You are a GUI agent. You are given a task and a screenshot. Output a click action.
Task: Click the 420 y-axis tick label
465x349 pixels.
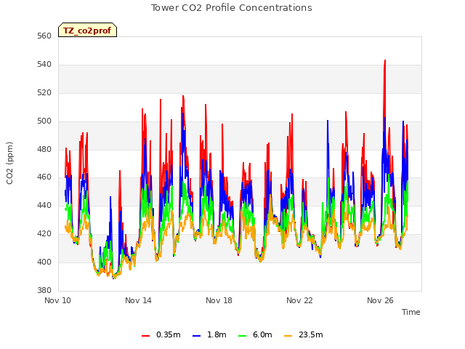click(44, 234)
